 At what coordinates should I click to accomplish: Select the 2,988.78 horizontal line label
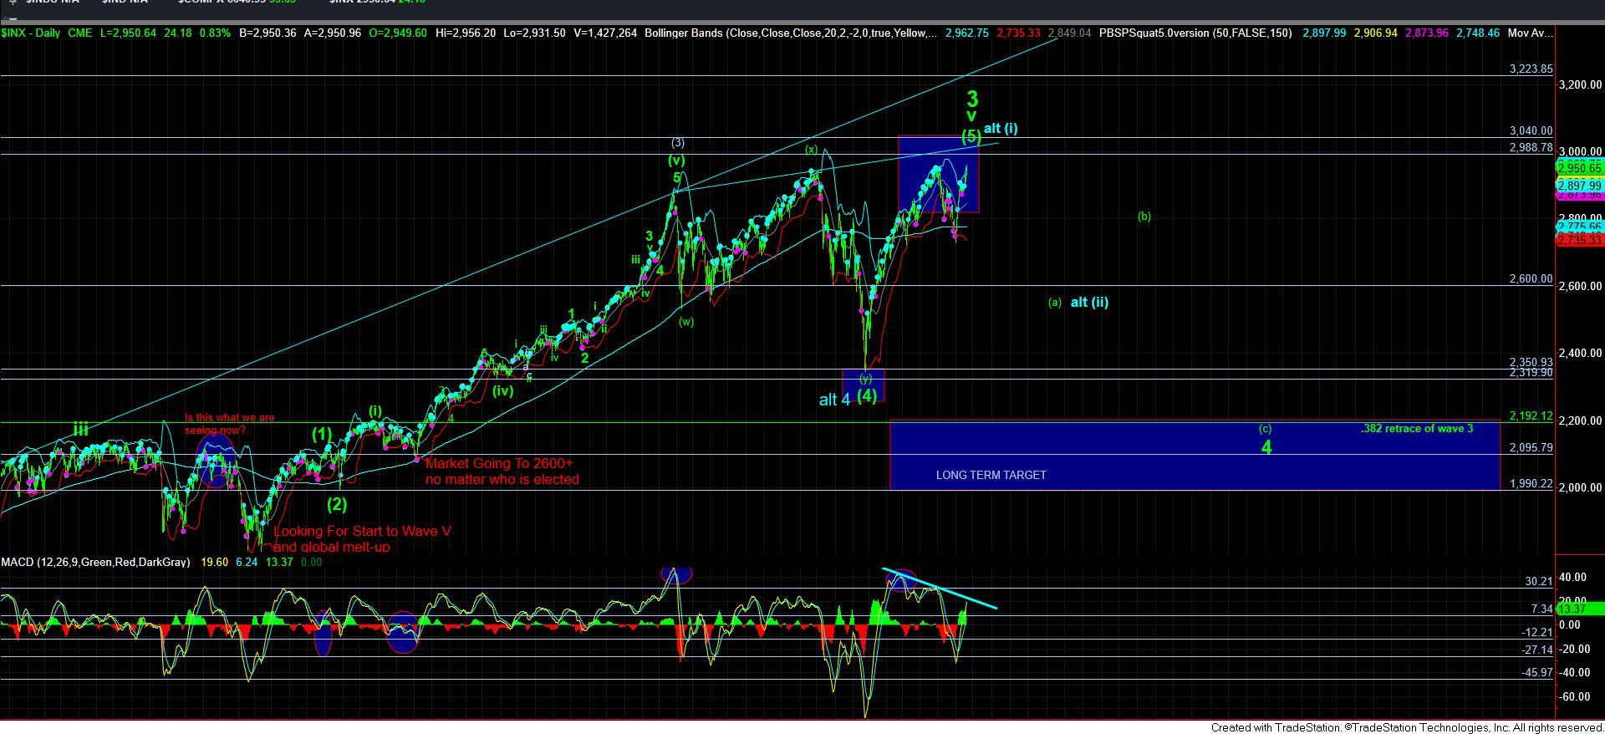[x=1531, y=148]
